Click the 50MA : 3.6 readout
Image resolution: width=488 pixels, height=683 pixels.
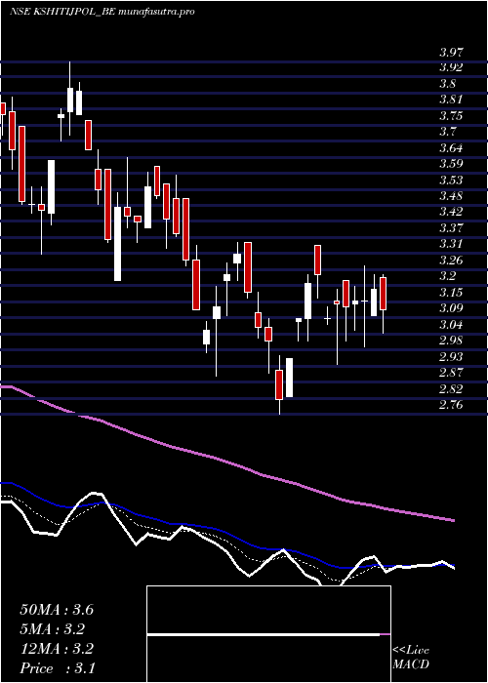coord(57,610)
